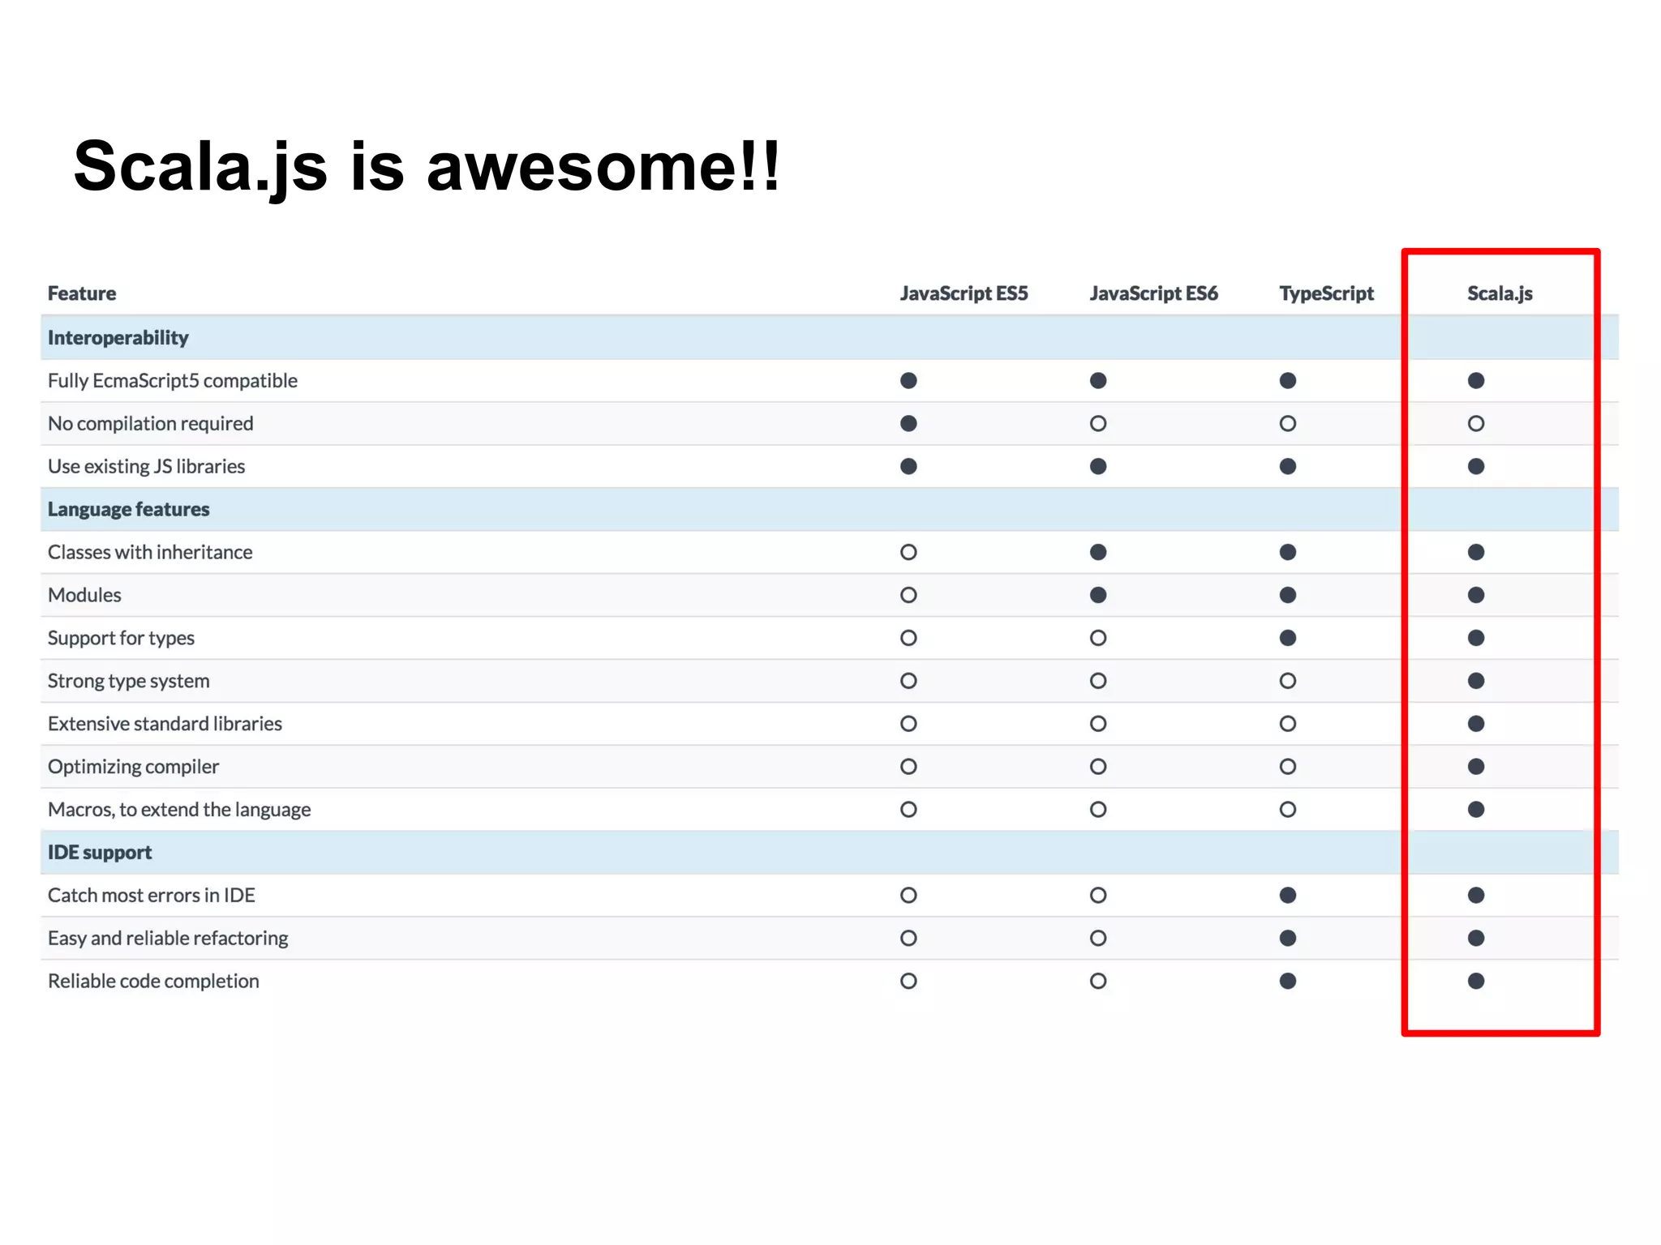Click 'Reliable code completion' row label

click(154, 982)
